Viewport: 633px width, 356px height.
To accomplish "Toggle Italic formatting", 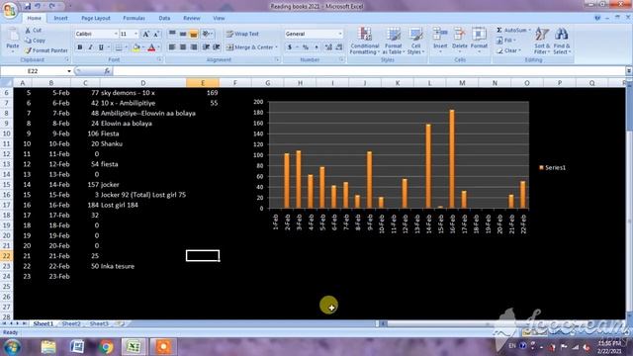I will [x=90, y=47].
